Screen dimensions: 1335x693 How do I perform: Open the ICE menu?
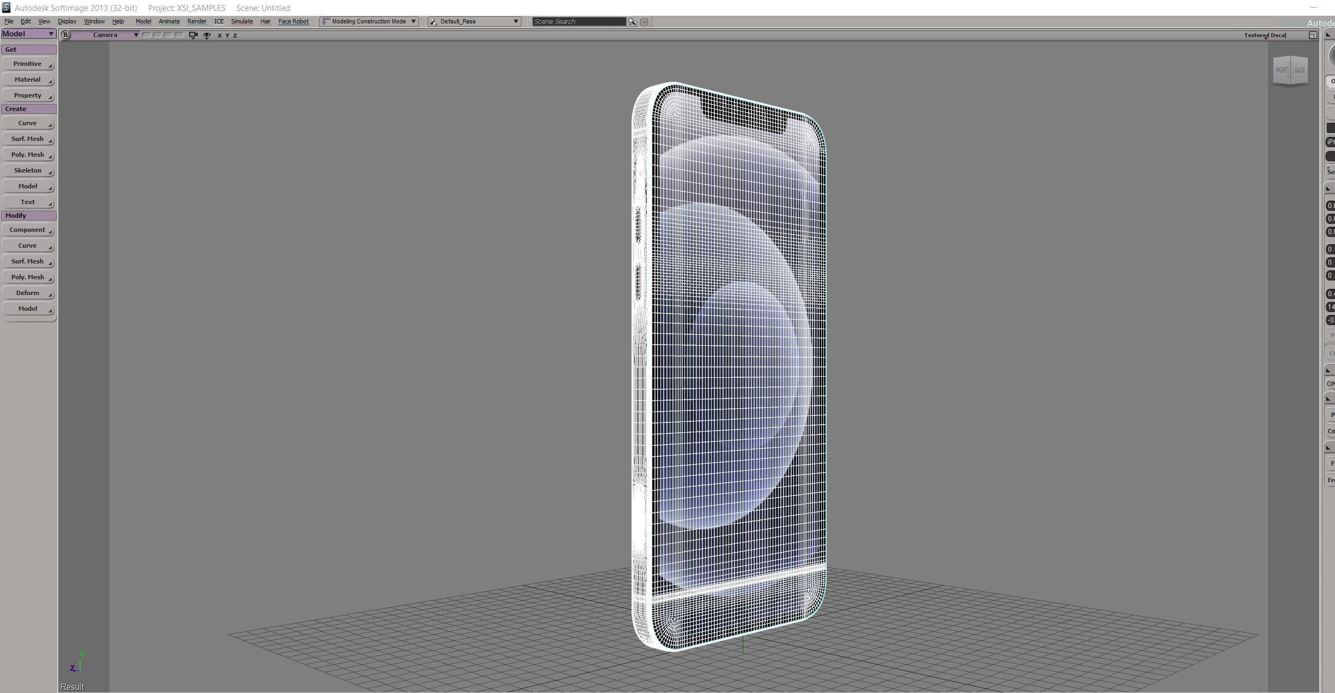tap(219, 21)
